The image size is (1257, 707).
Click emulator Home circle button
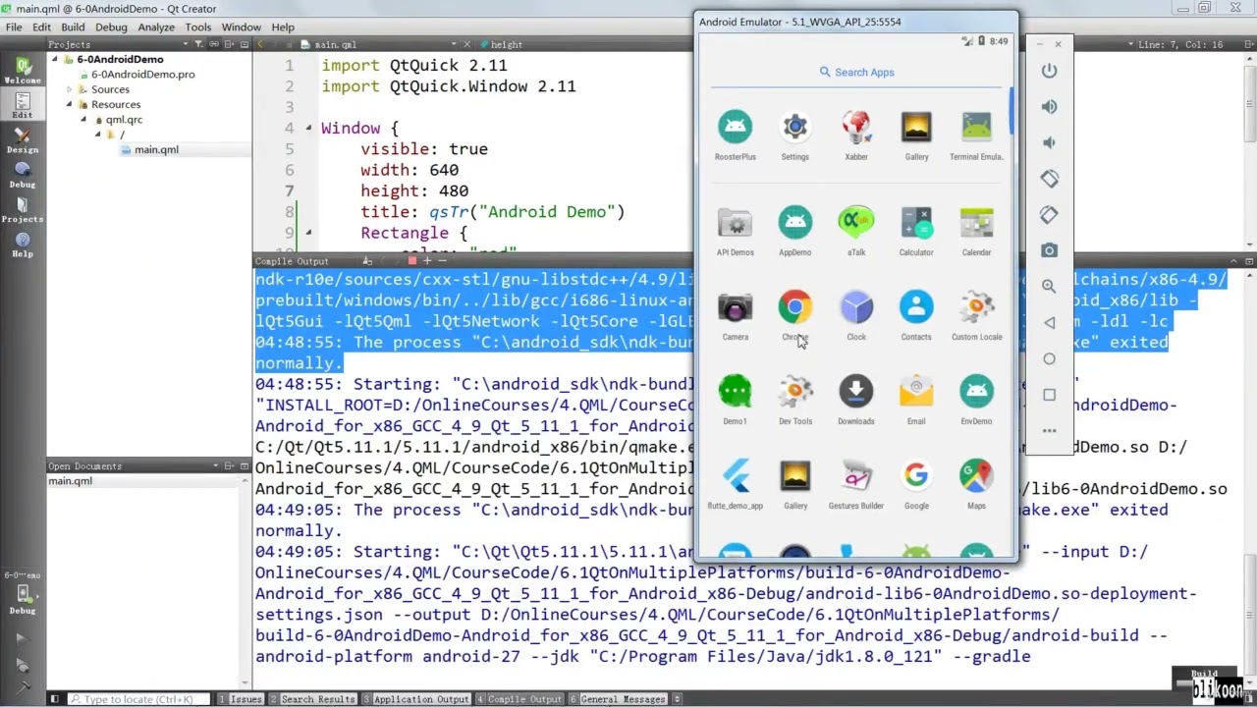(x=1049, y=358)
